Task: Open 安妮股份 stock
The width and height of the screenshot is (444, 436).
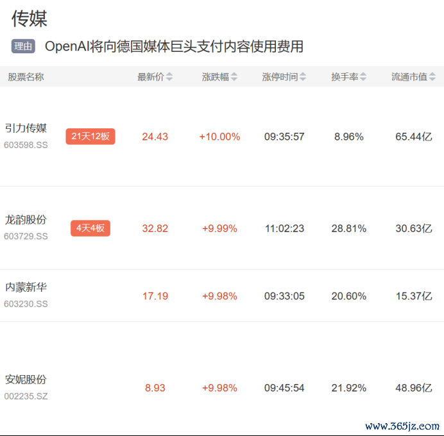Action: (26, 380)
